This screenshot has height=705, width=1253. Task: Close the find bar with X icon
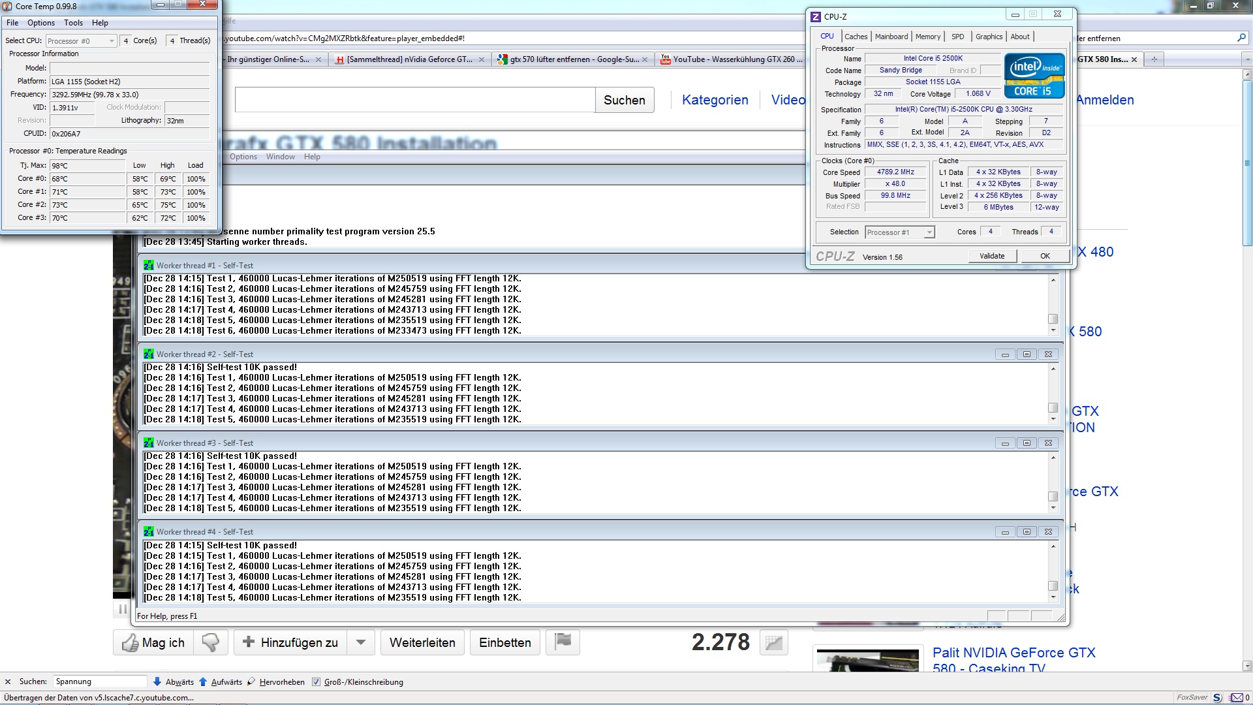[x=8, y=681]
